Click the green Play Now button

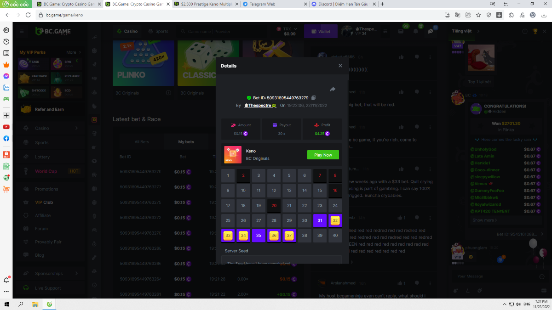point(323,155)
